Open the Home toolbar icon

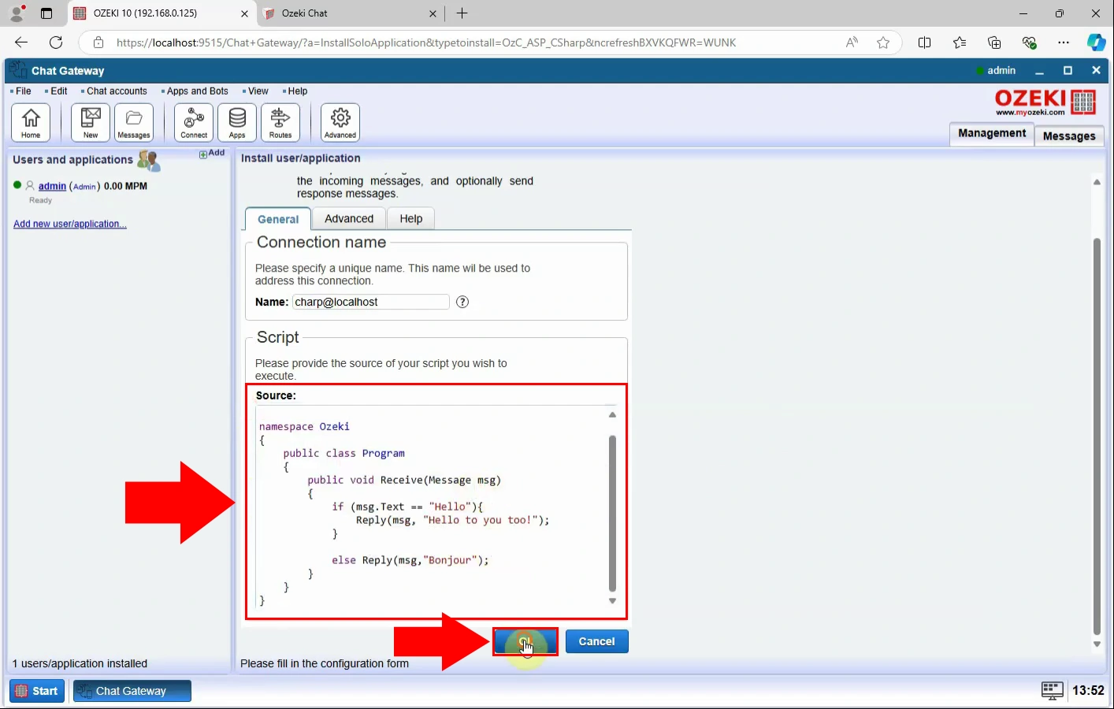pyautogui.click(x=31, y=122)
